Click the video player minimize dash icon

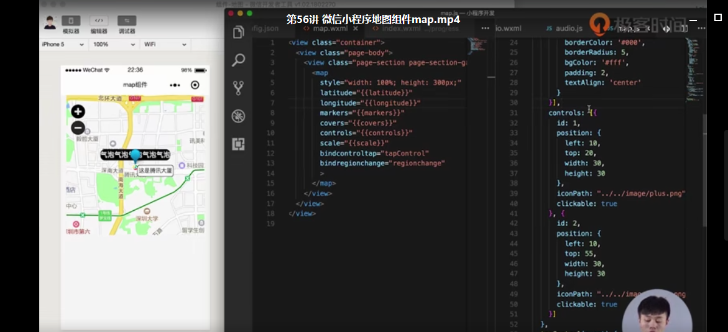[693, 20]
